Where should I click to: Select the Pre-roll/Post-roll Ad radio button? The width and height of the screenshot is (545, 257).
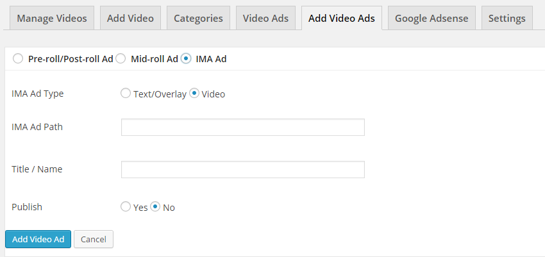18,59
